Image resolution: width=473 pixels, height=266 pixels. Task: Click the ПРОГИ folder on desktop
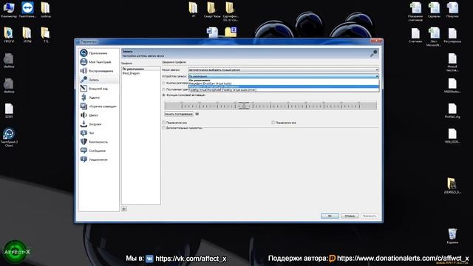pos(9,35)
